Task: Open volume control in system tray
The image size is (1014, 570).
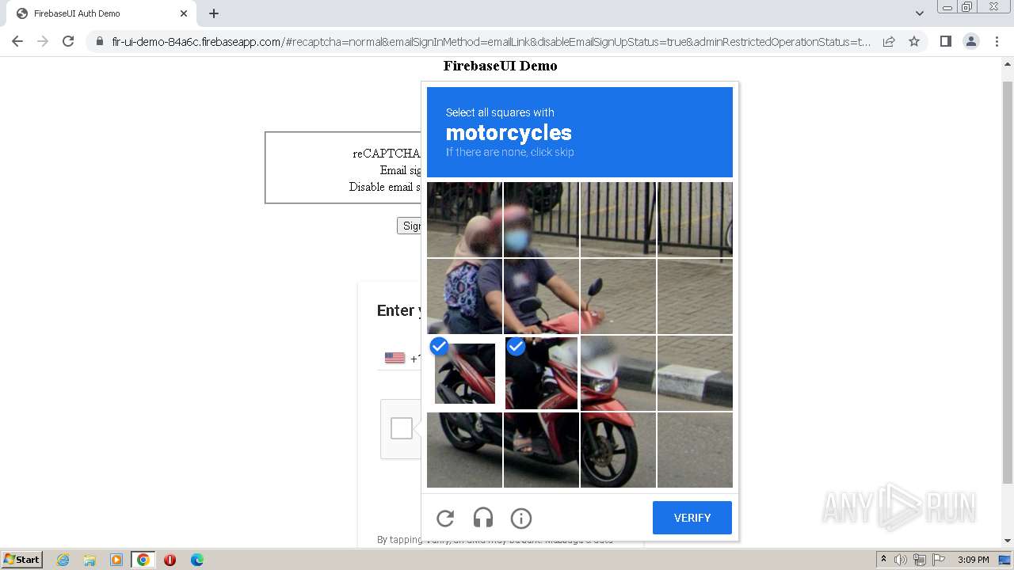Action: tap(901, 560)
